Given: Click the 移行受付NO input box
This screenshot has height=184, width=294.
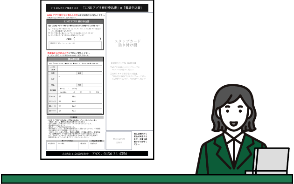Looking at the screenshot, I should tap(75, 45).
